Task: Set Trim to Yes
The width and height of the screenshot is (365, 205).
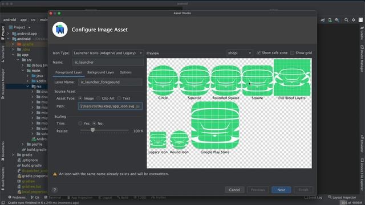Action: [80, 124]
